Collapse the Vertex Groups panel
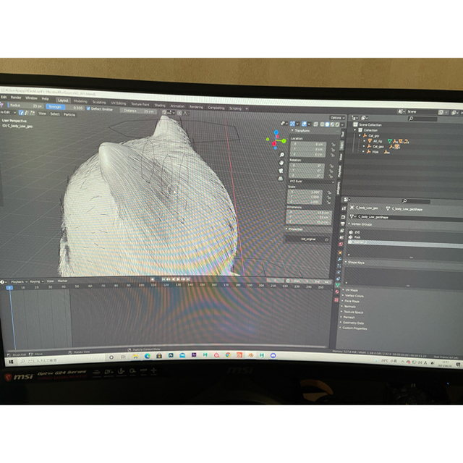 (x=349, y=224)
